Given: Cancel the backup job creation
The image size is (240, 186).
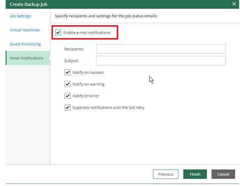Looking at the screenshot, I should point(223,174).
